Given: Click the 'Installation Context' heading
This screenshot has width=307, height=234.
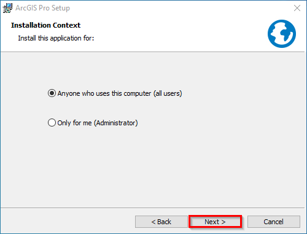Looking at the screenshot, I should pos(45,25).
